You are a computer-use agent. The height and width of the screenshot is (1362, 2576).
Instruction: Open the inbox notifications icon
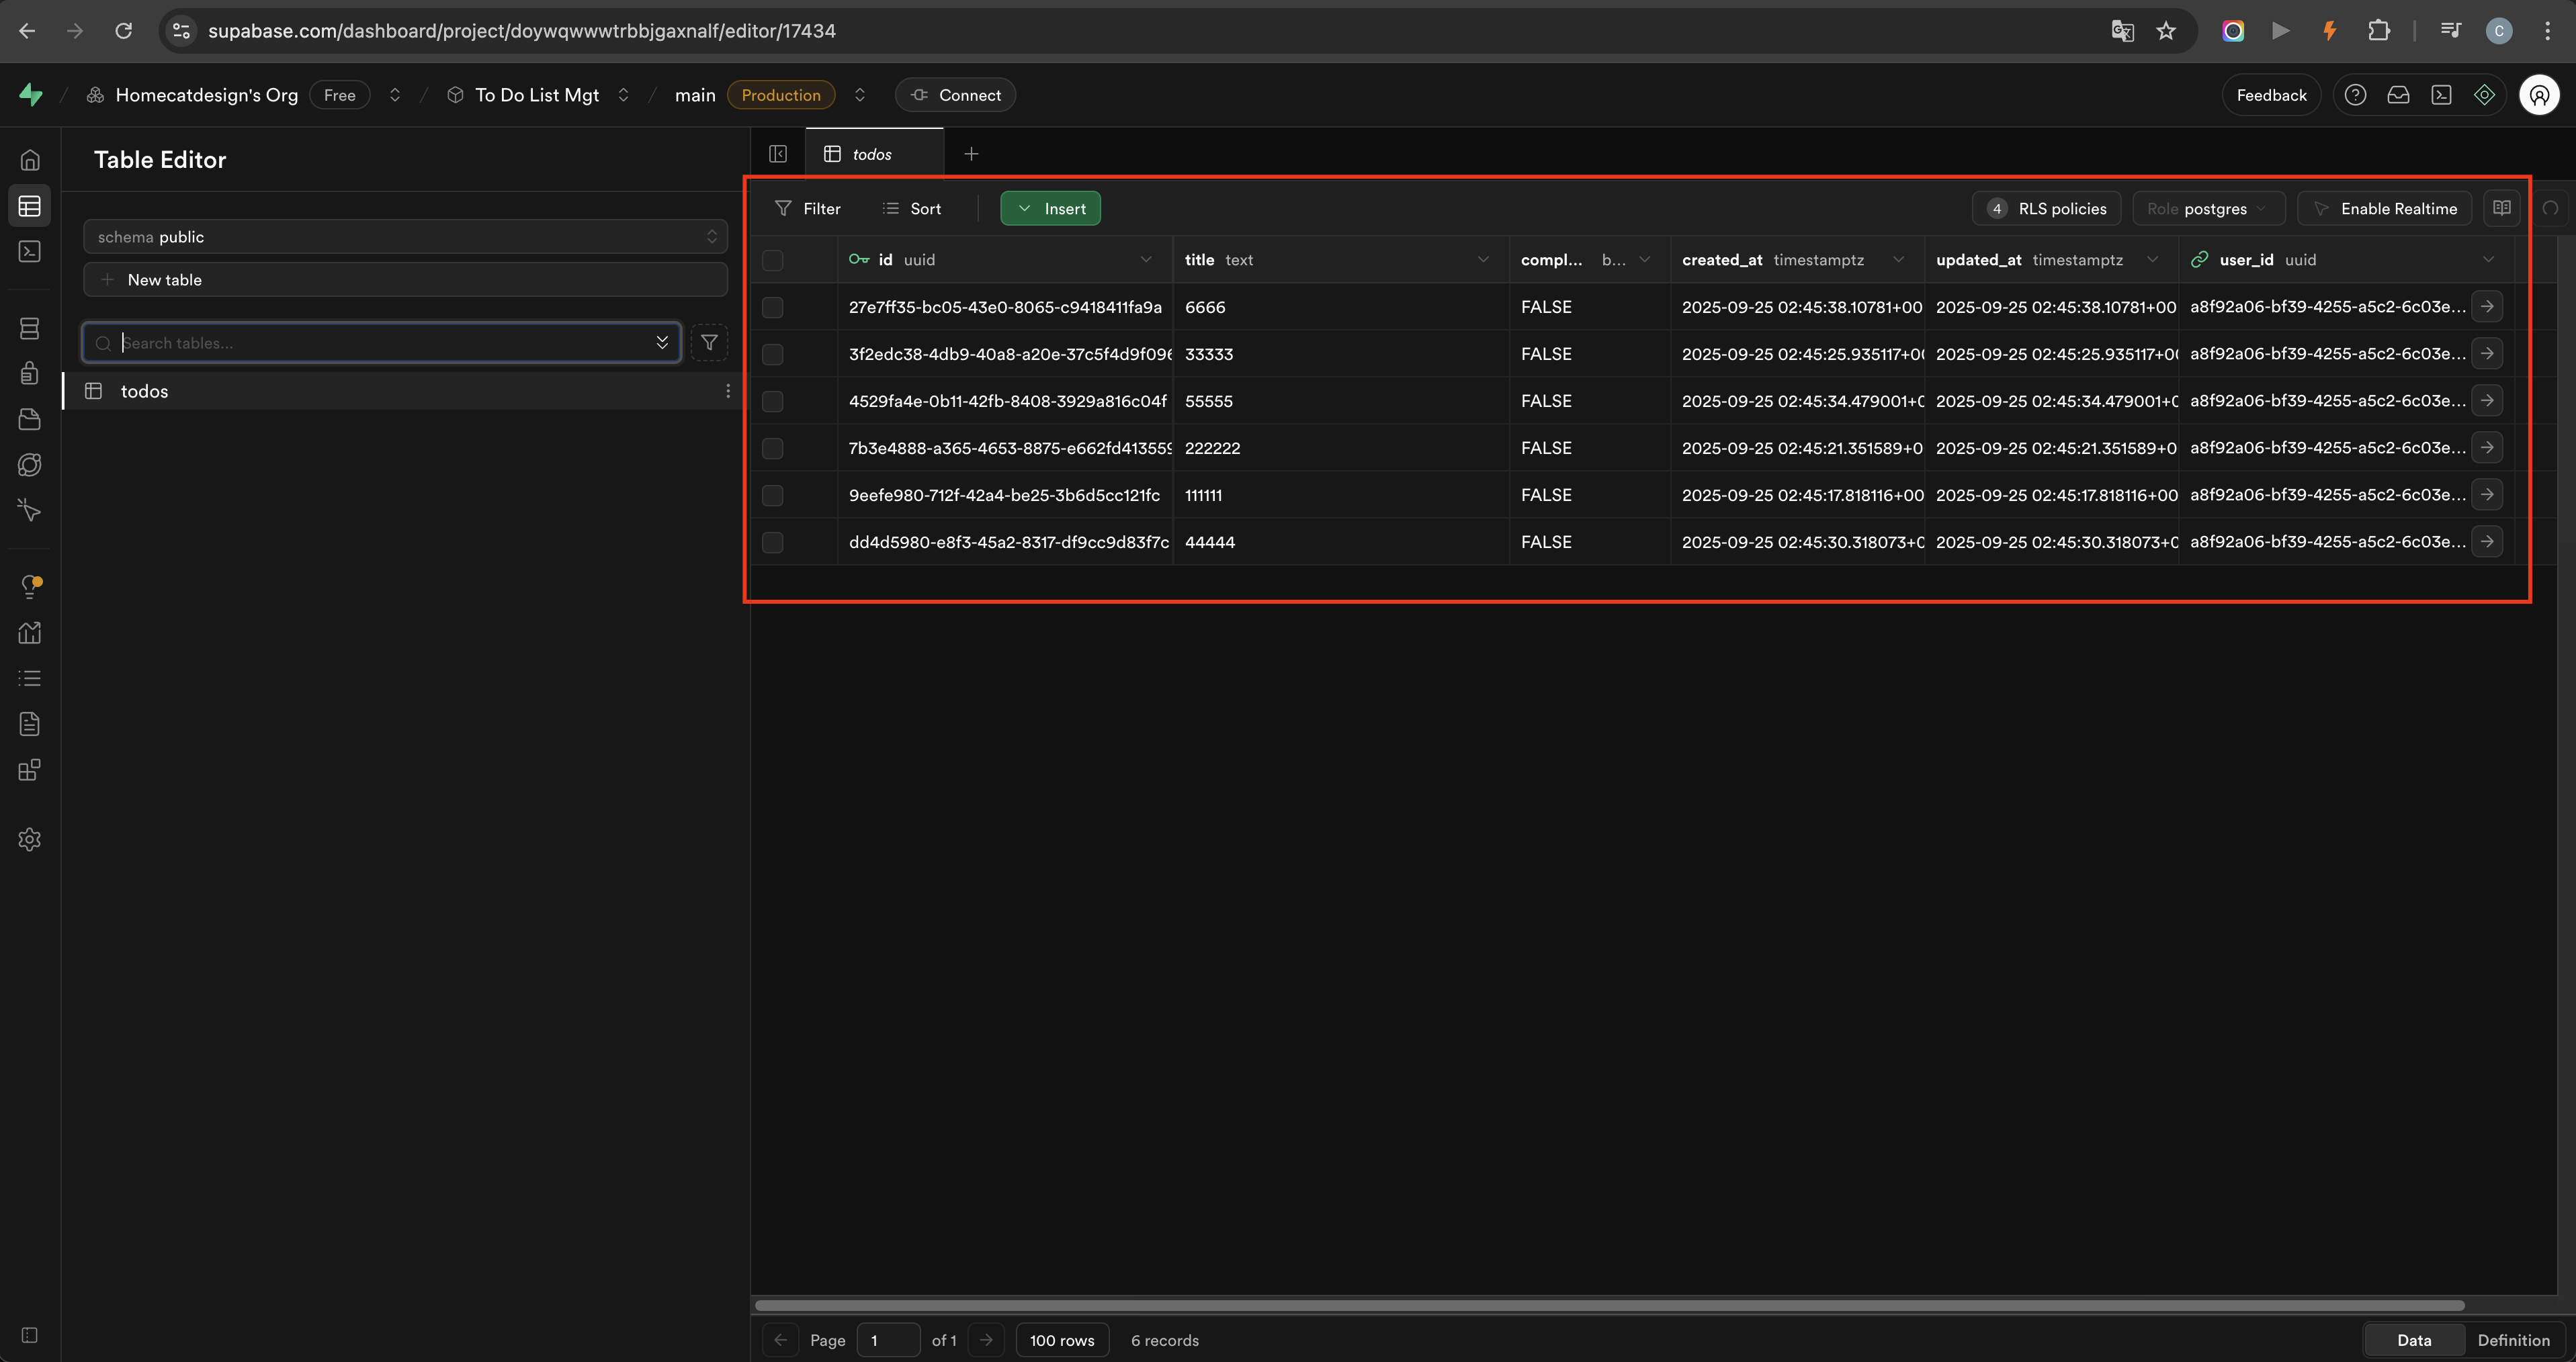(2398, 95)
